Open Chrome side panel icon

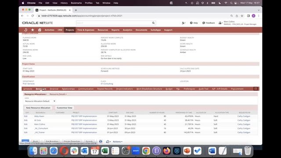click(x=248, y=16)
